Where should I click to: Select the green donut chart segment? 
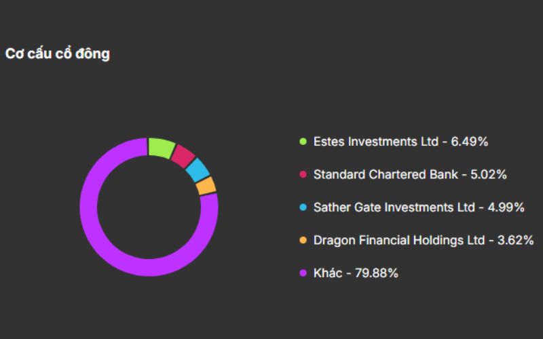pyautogui.click(x=161, y=147)
